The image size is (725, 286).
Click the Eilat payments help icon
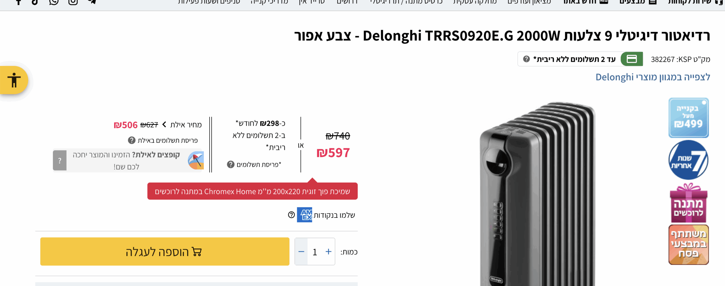132,140
